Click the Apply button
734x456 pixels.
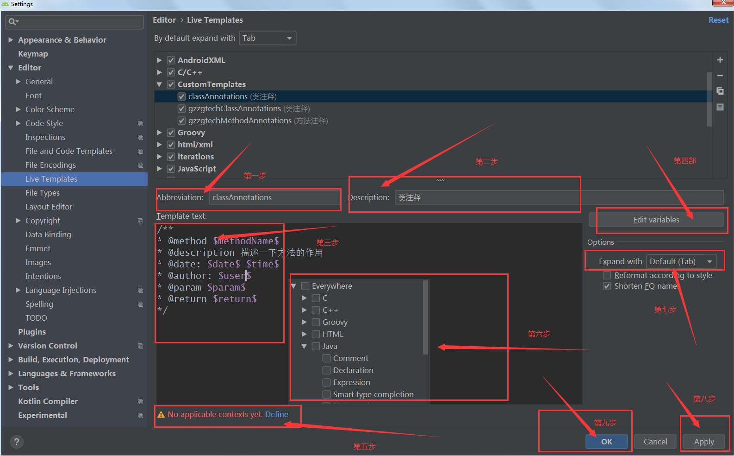(x=704, y=442)
